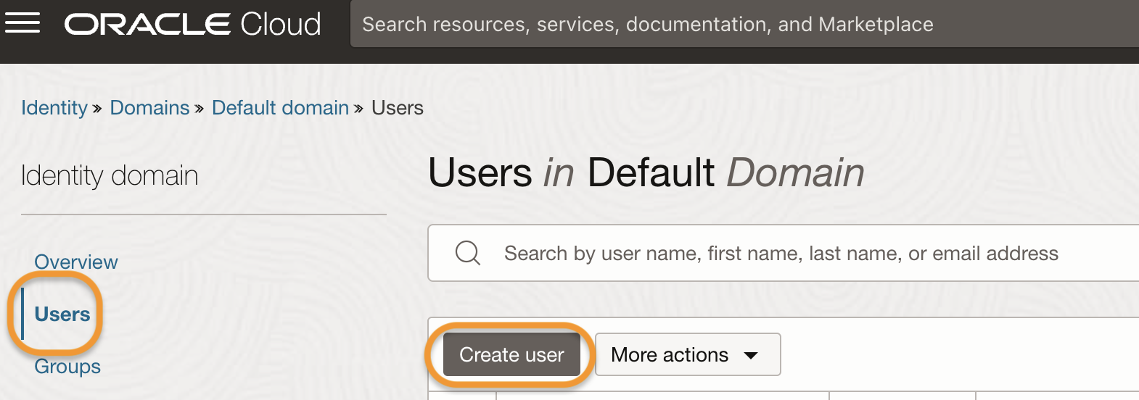Select Users in the sidebar menu

point(62,314)
